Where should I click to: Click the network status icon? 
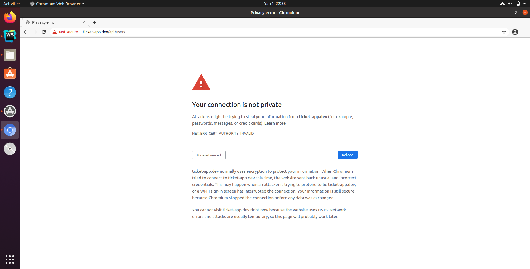coord(502,4)
